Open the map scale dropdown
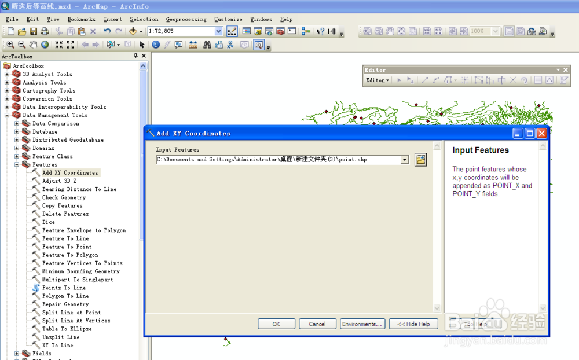 click(219, 31)
